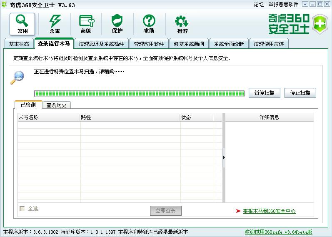Select the 已检测 sub-tab
332x237 pixels.
click(28, 105)
